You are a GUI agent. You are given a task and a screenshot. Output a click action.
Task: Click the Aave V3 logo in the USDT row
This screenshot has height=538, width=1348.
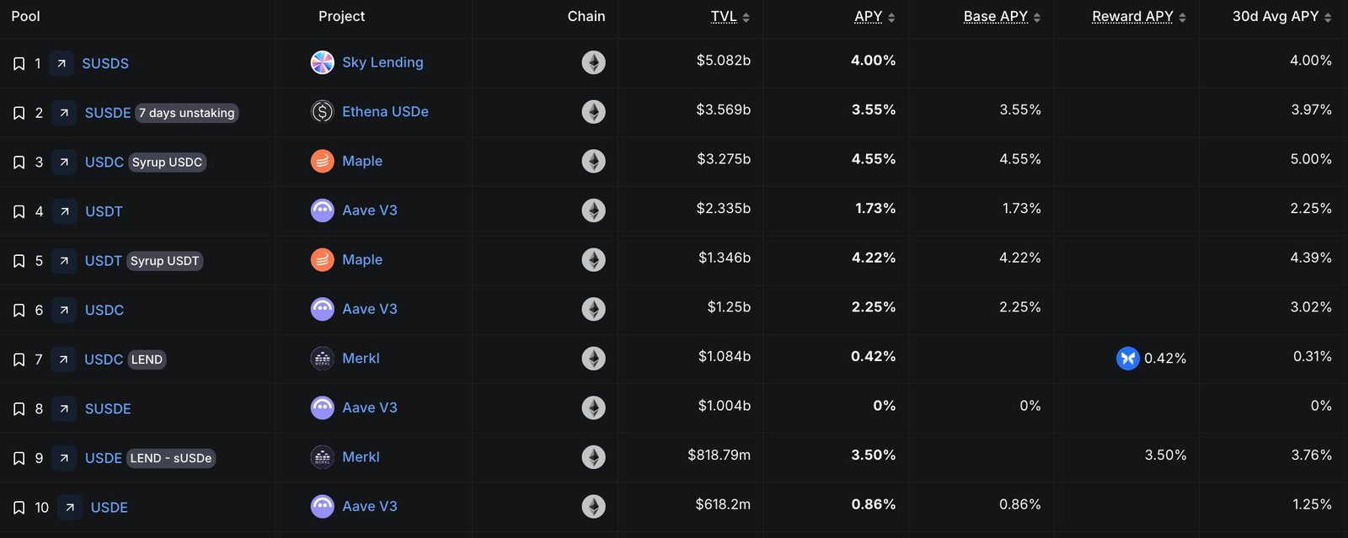[x=322, y=210]
